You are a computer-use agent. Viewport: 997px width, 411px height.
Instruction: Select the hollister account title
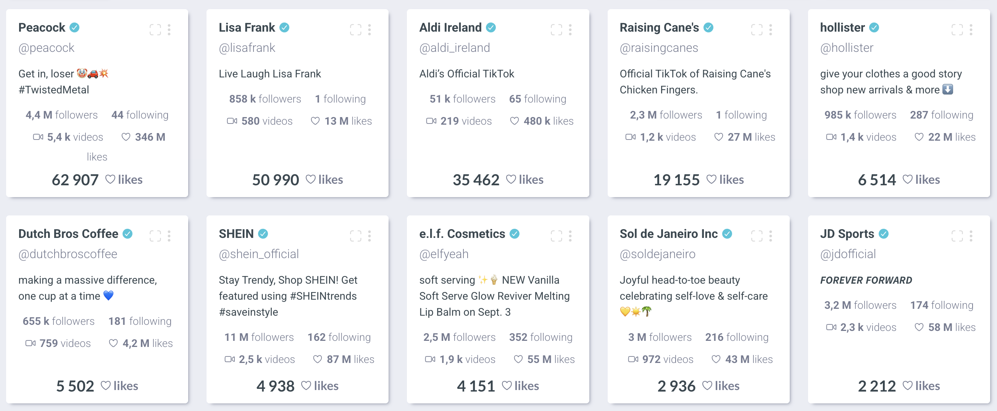[x=842, y=28]
